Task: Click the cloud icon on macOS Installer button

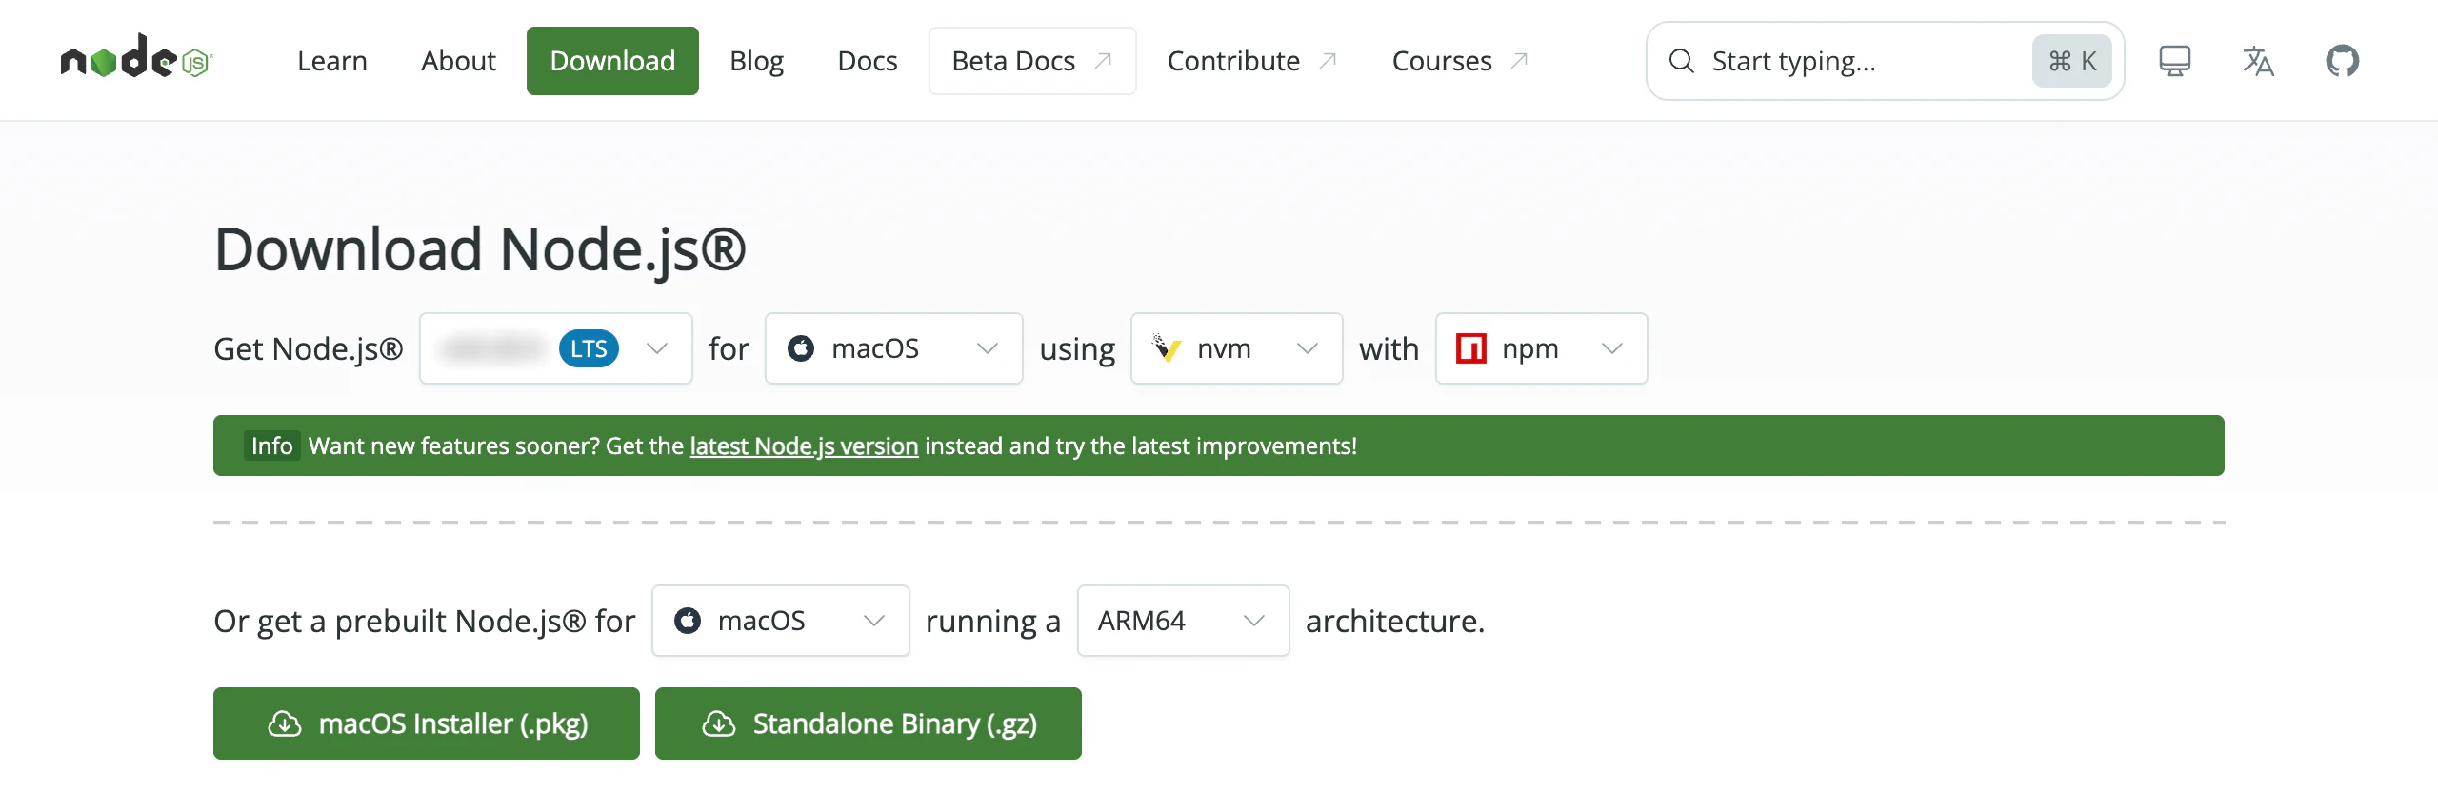Action: [285, 723]
